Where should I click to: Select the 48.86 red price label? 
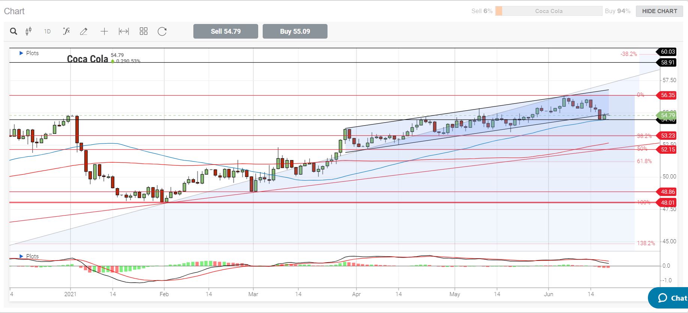[667, 192]
